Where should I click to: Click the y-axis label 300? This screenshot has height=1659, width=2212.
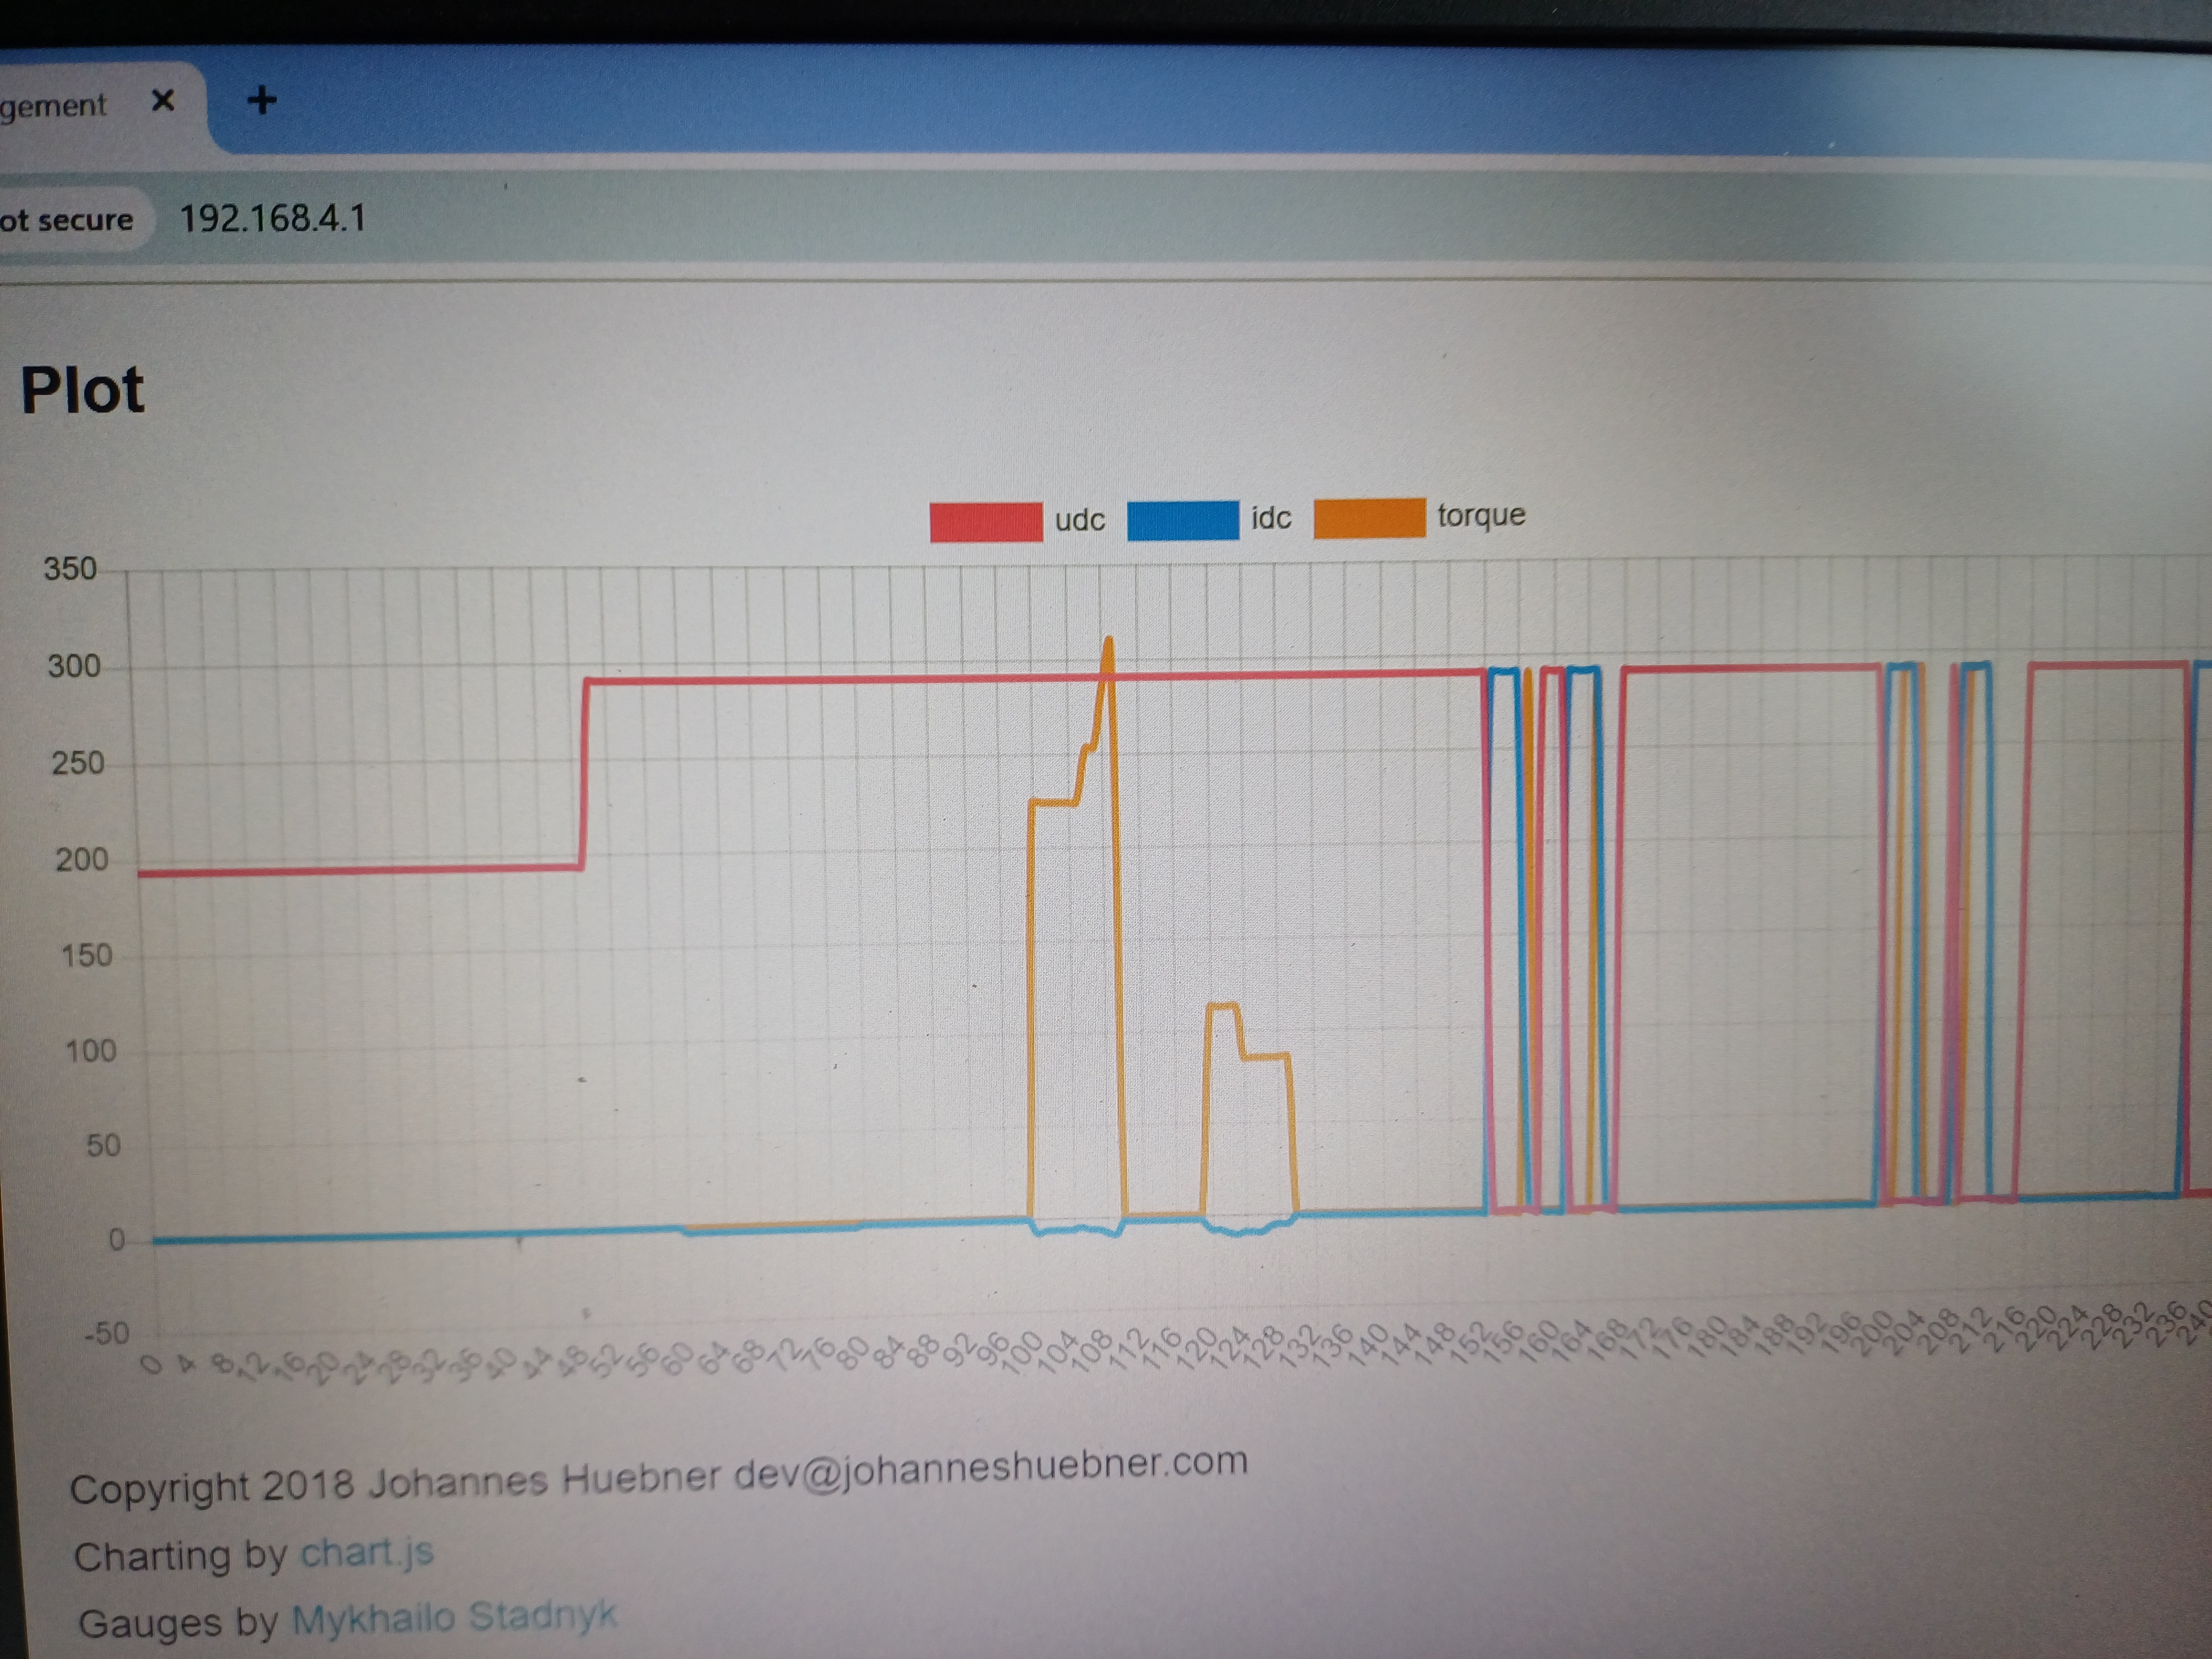point(74,667)
